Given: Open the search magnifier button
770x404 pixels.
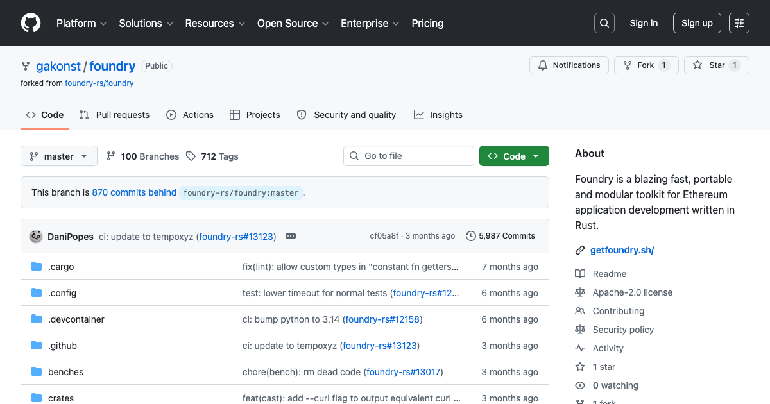Looking at the screenshot, I should tap(604, 23).
